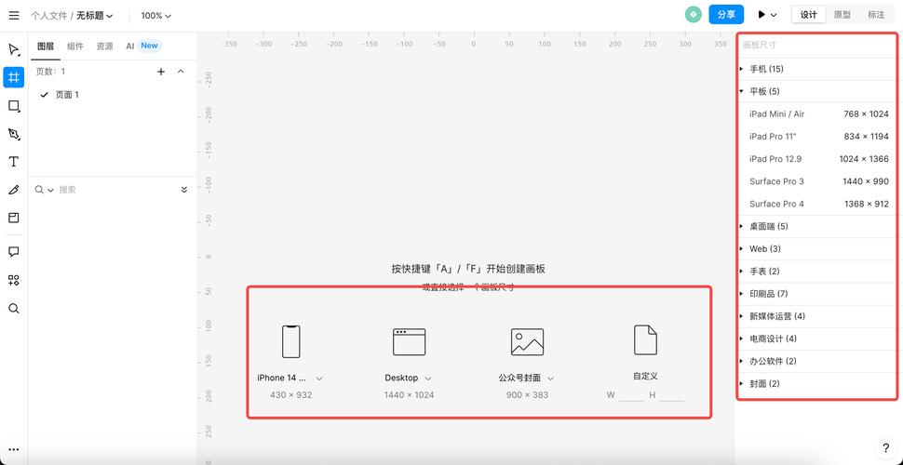Select the Pen tool

point(14,134)
